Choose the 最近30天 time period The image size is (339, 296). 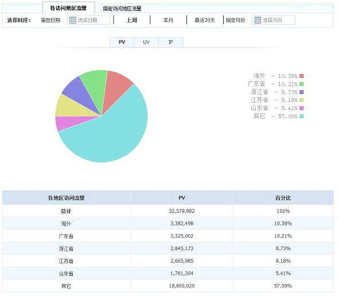pyautogui.click(x=205, y=20)
